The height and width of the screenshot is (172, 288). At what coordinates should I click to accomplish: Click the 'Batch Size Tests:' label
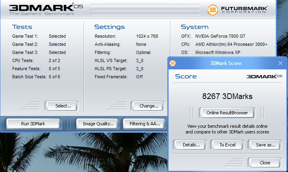click(29, 77)
